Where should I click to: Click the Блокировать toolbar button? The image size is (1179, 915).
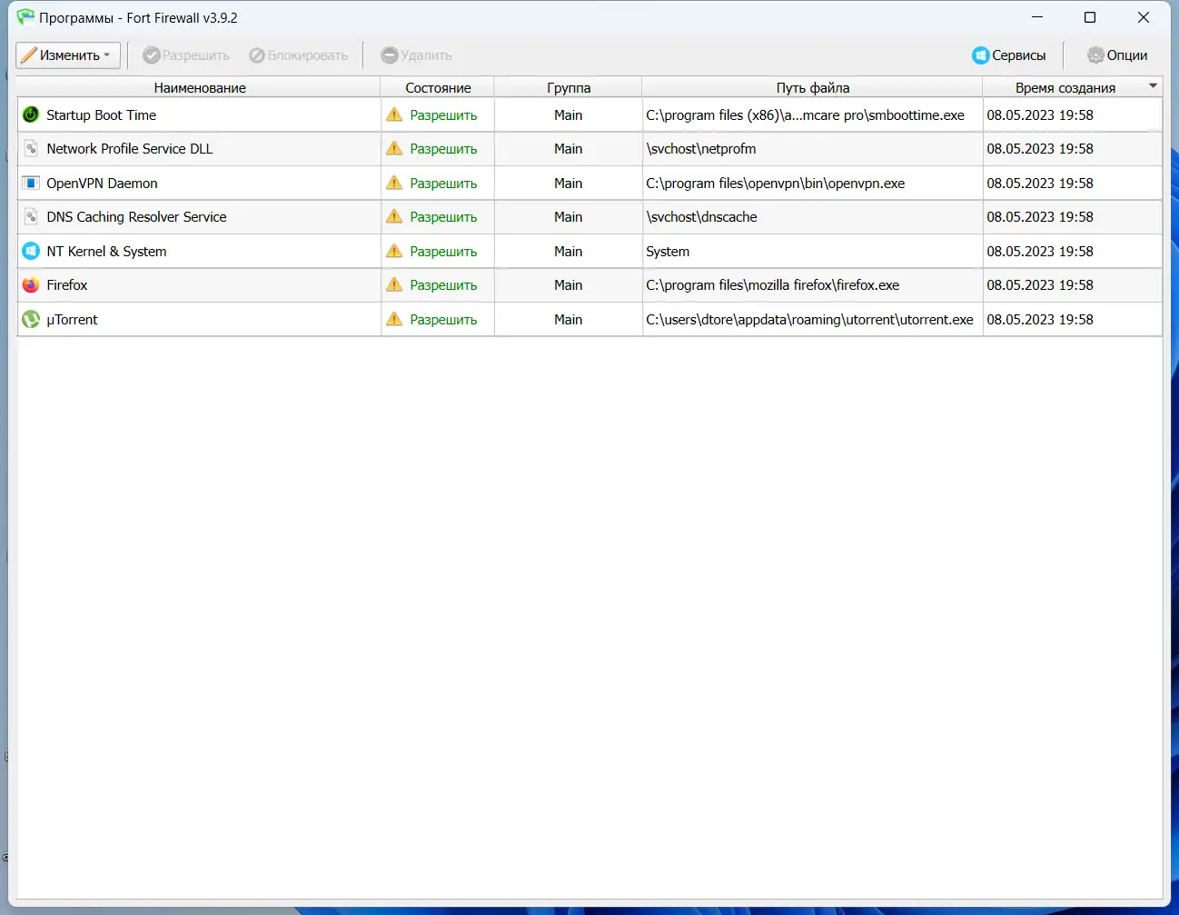298,55
